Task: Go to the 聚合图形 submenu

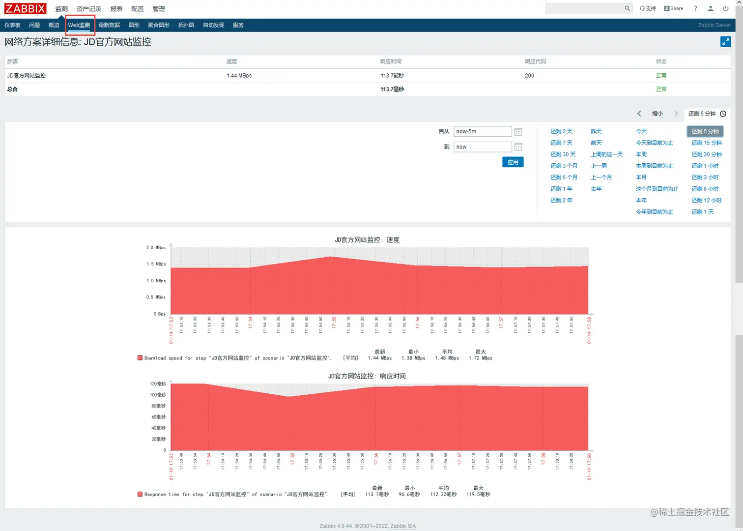Action: (159, 25)
